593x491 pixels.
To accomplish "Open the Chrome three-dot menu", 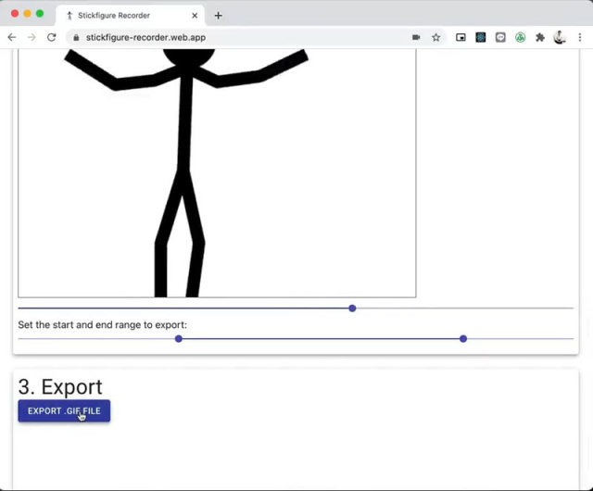I will click(579, 37).
